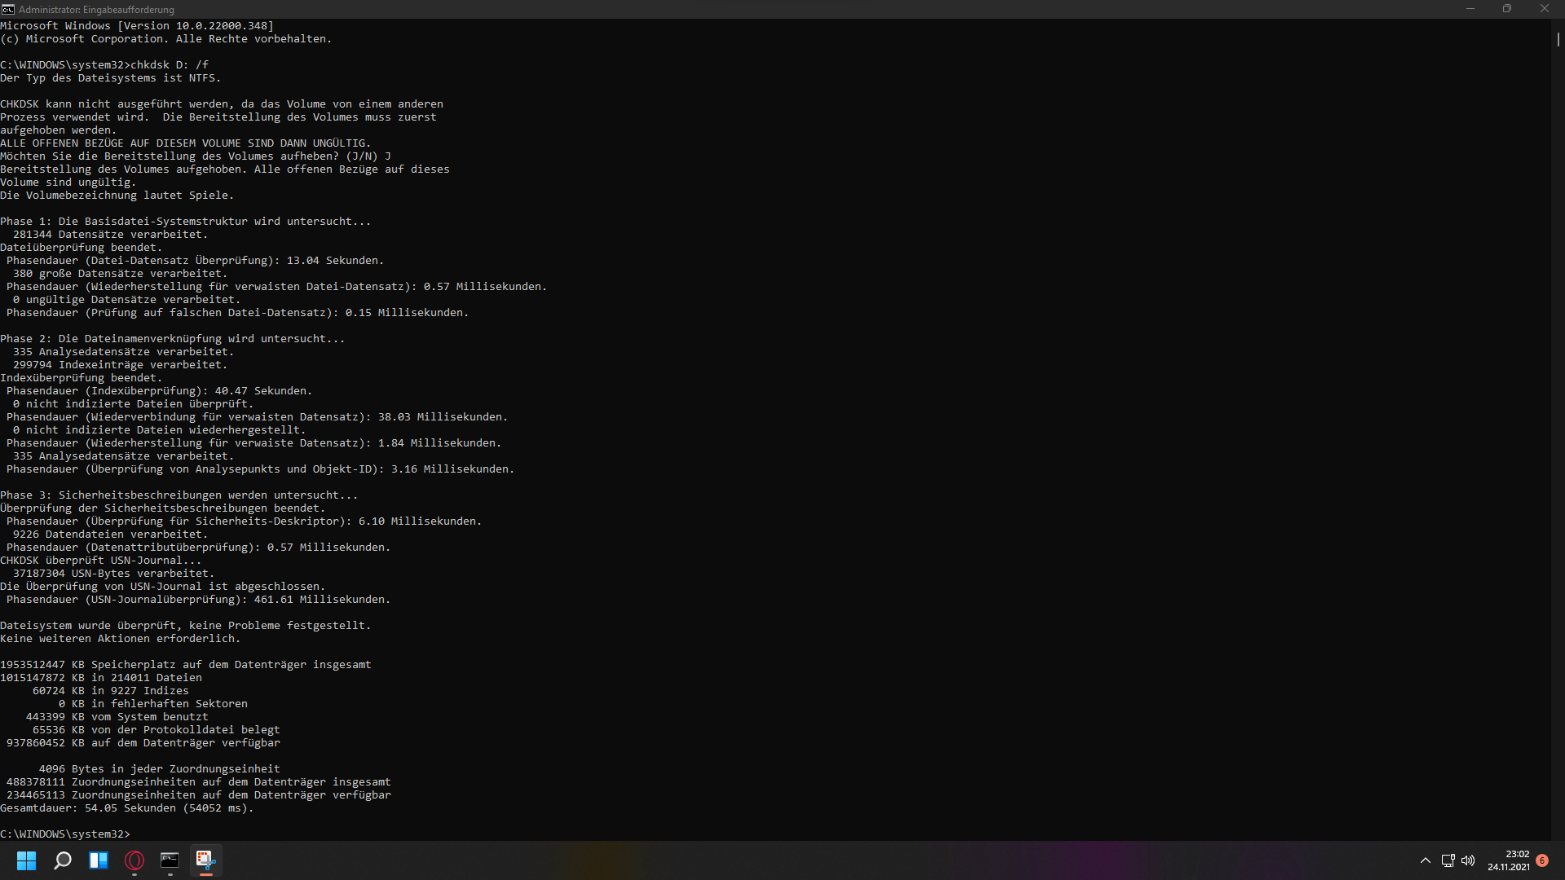The width and height of the screenshot is (1565, 880).
Task: Open the Windows Start menu
Action: 26,860
